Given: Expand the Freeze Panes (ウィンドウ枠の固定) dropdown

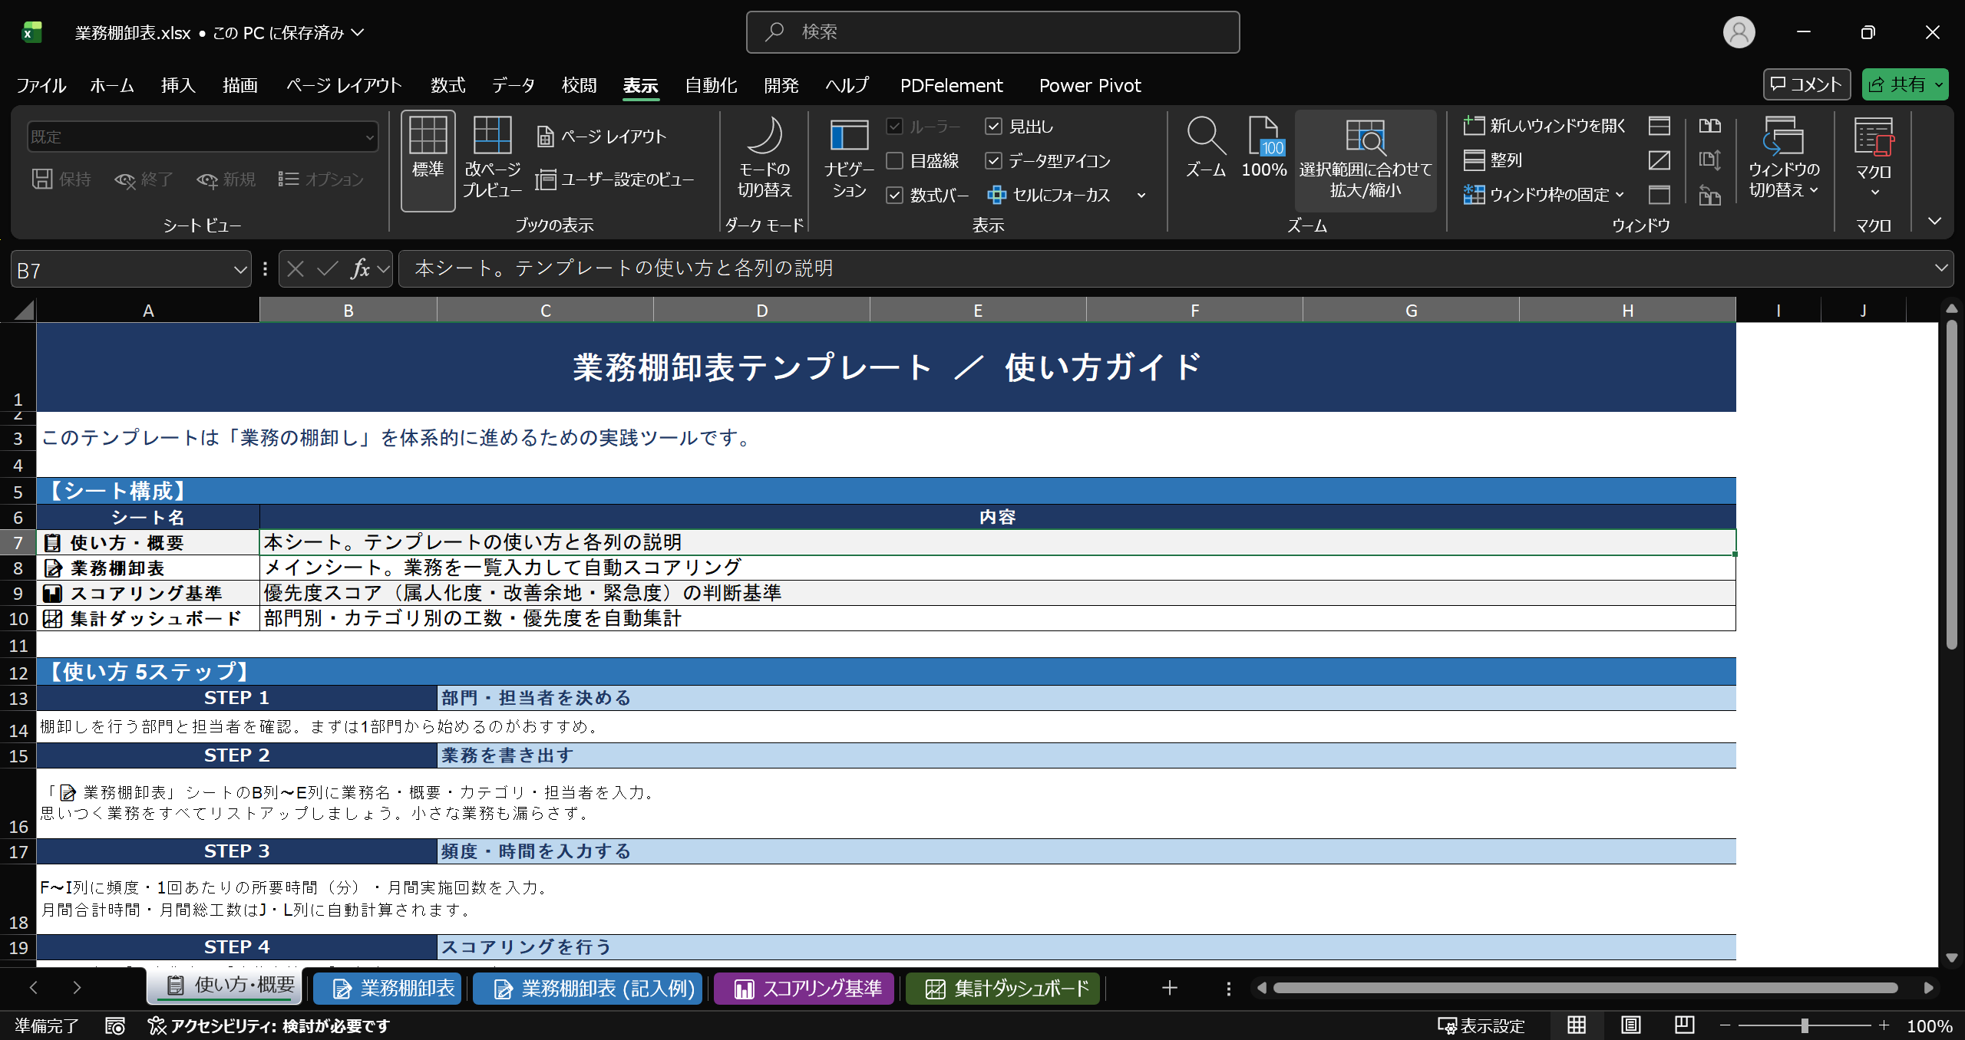Looking at the screenshot, I should point(1620,195).
